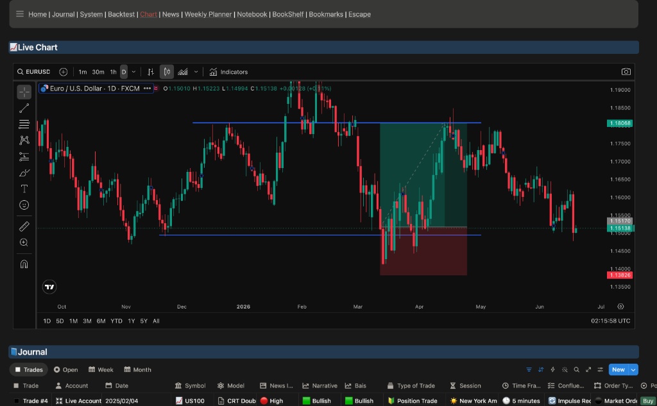Viewport: 657px width, 406px height.
Task: Click the 02:15:58 UTC timezone clock
Action: pyautogui.click(x=611, y=321)
